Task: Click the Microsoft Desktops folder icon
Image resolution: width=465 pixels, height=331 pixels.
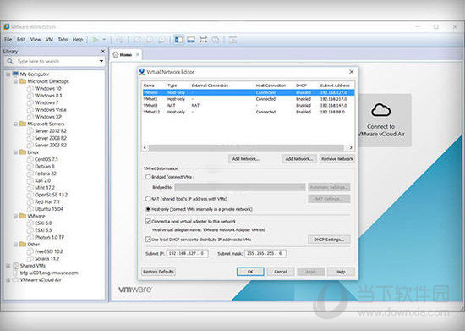Action: click(x=23, y=81)
